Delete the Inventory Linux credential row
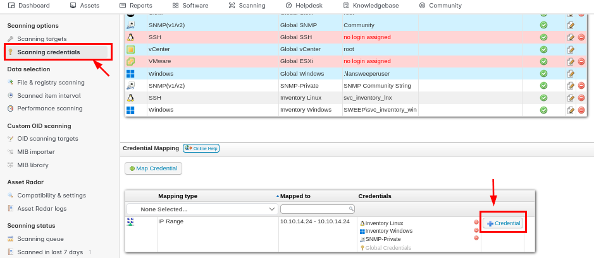Viewport: 594px width, 258px height. point(581,98)
